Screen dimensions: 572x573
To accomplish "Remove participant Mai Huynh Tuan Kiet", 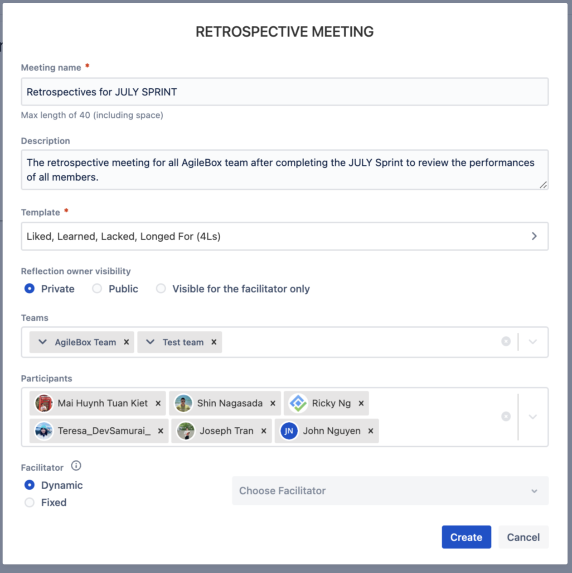I will [158, 403].
